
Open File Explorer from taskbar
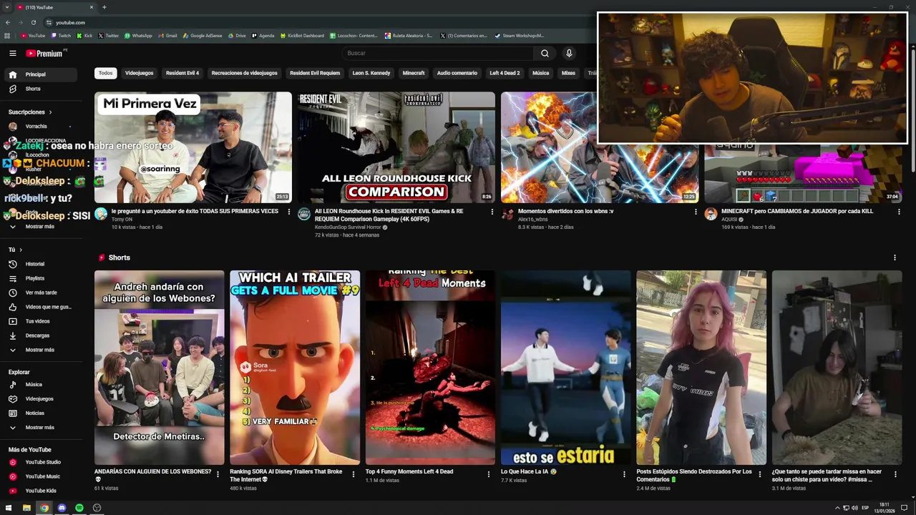pyautogui.click(x=26, y=508)
